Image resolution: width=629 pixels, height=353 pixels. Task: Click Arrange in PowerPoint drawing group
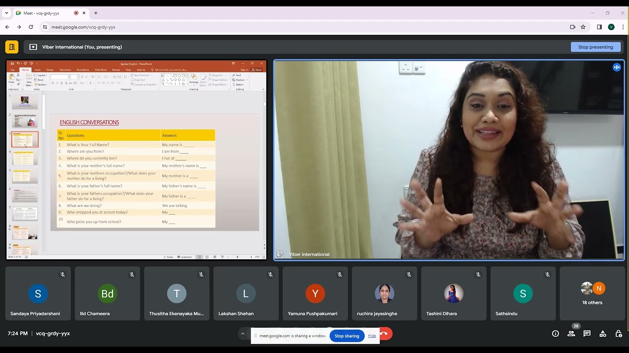coord(194,79)
